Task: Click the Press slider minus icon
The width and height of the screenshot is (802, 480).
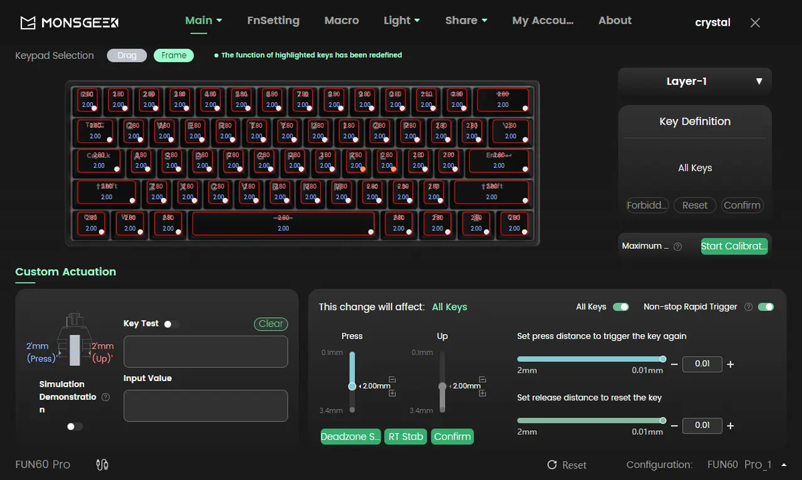Action: [392, 379]
